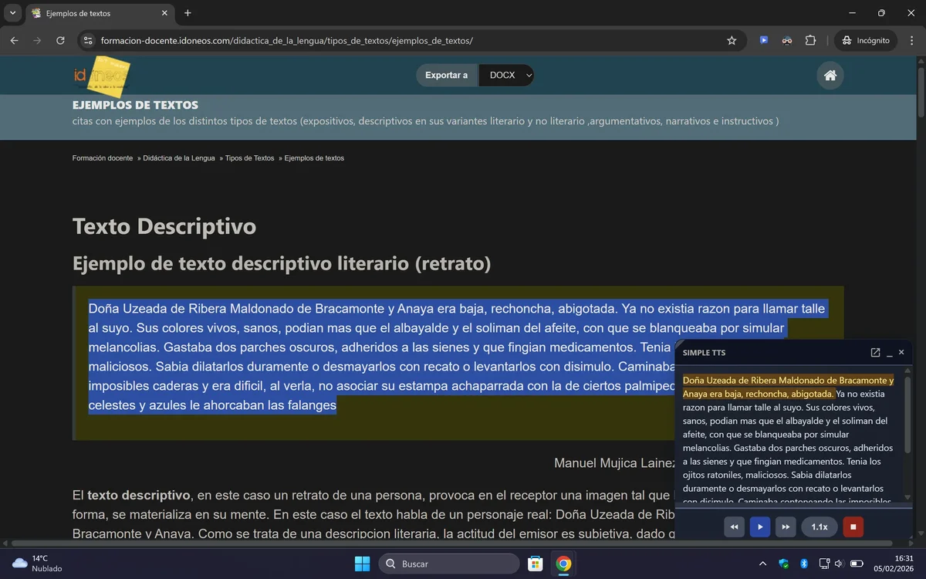Click inside the Windows search bar
This screenshot has height=579, width=926.
(x=450, y=564)
